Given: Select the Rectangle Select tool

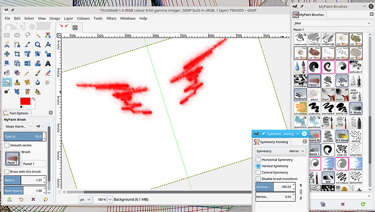Looking at the screenshot, I should click(x=7, y=35).
